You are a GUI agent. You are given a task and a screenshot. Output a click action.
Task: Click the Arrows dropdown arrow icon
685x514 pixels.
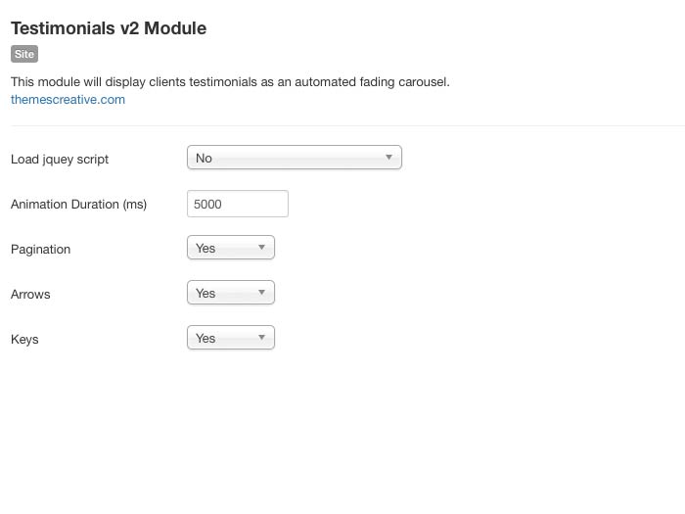pyautogui.click(x=261, y=293)
